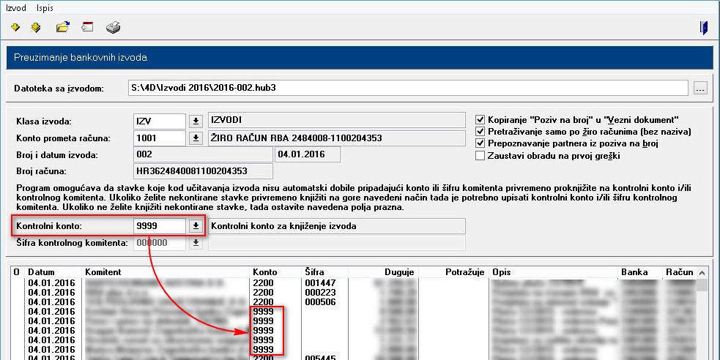Browse for file with the ellipsis button
Viewport: 720px width, 360px height.
pos(700,89)
